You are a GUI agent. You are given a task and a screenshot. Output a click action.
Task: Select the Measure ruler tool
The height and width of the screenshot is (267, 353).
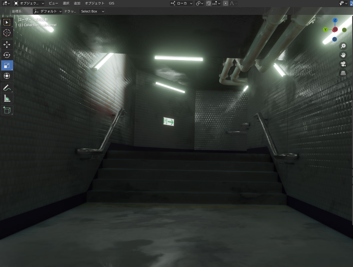(7, 98)
